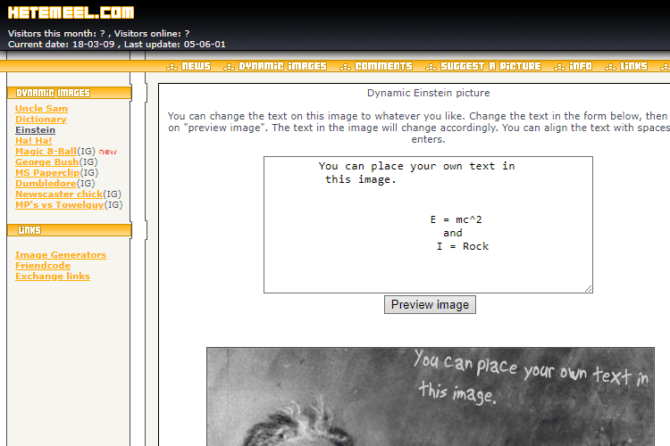This screenshot has width=670, height=446.
Task: Click the 'Current date: 18-03-09' text
Action: [x=61, y=45]
